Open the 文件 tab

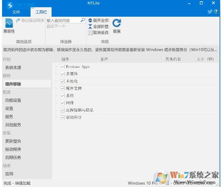(x=16, y=12)
